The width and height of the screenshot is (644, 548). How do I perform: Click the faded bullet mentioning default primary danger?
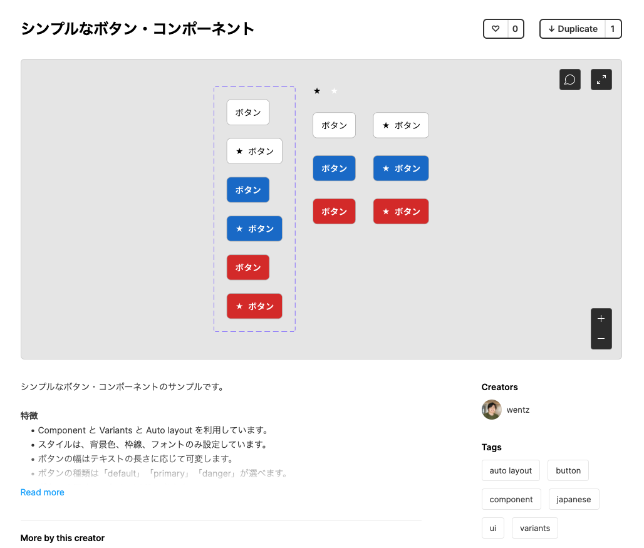[164, 473]
